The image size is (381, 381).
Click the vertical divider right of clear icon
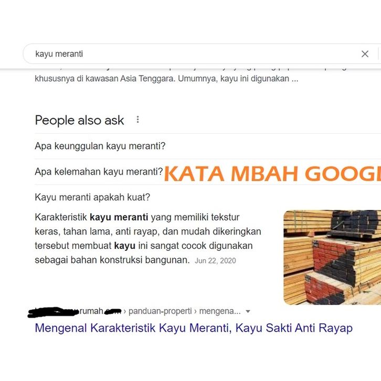378,54
